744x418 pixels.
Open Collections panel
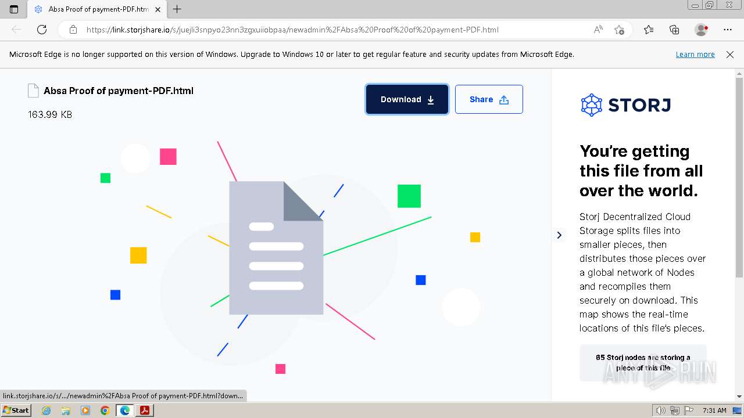click(x=674, y=30)
